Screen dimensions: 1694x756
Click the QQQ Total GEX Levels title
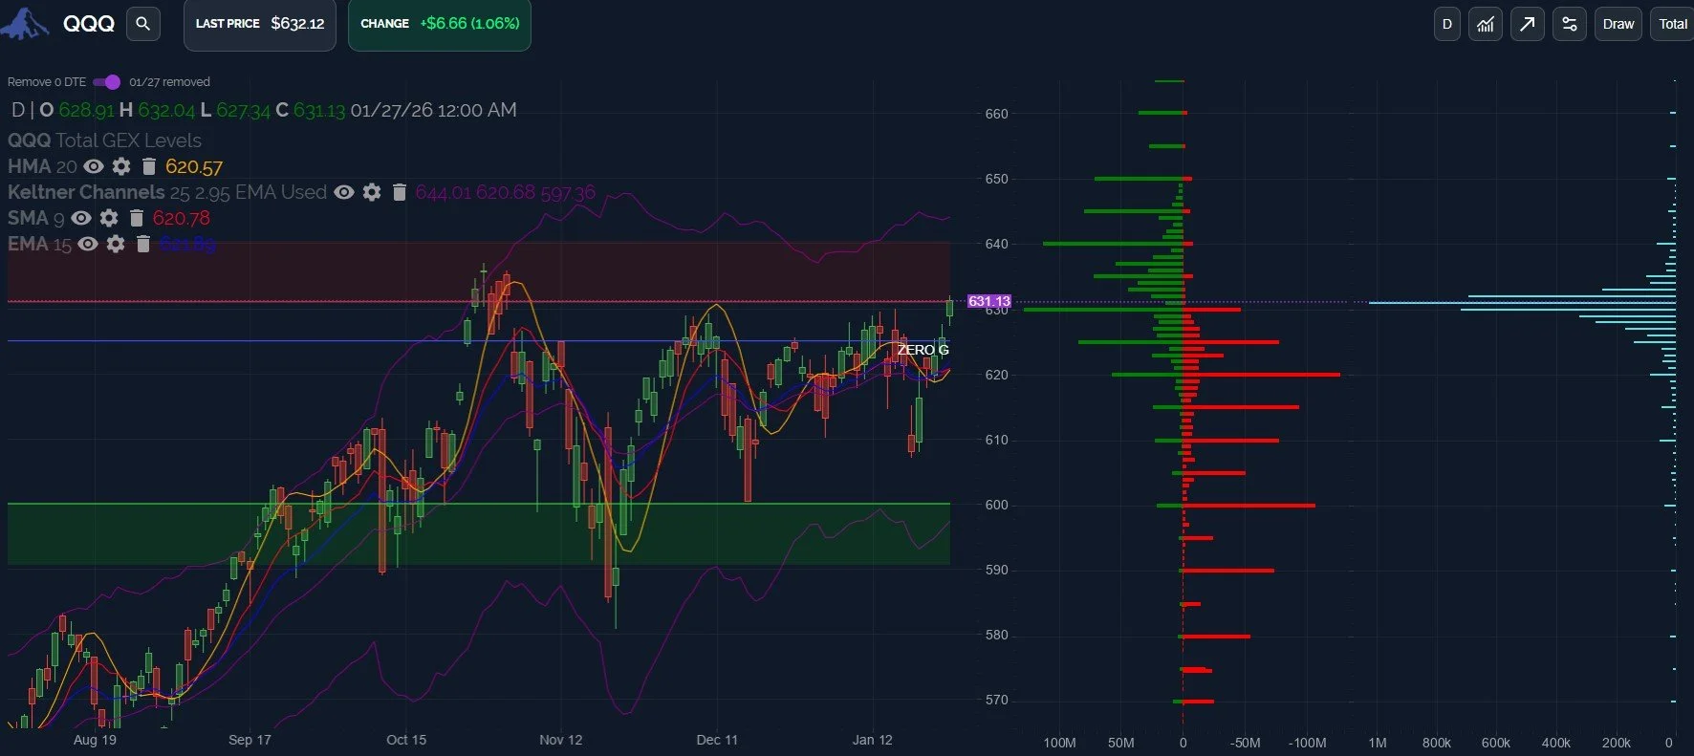pyautogui.click(x=105, y=140)
